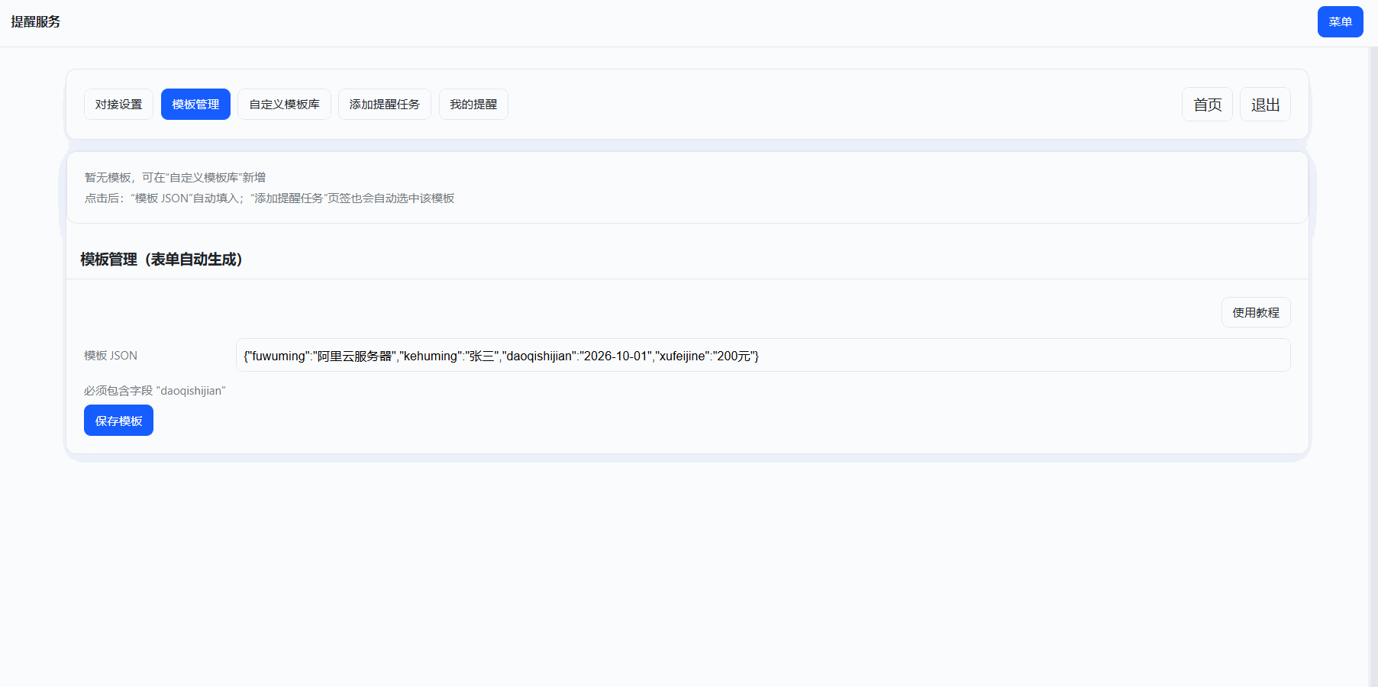Click the 200元 fee value in the template JSON
Viewport: 1378px width, 687px height.
[x=734, y=356]
